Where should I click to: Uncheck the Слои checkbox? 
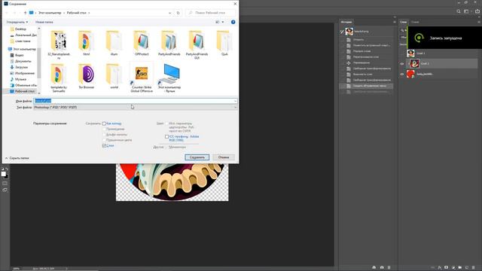[104, 145]
